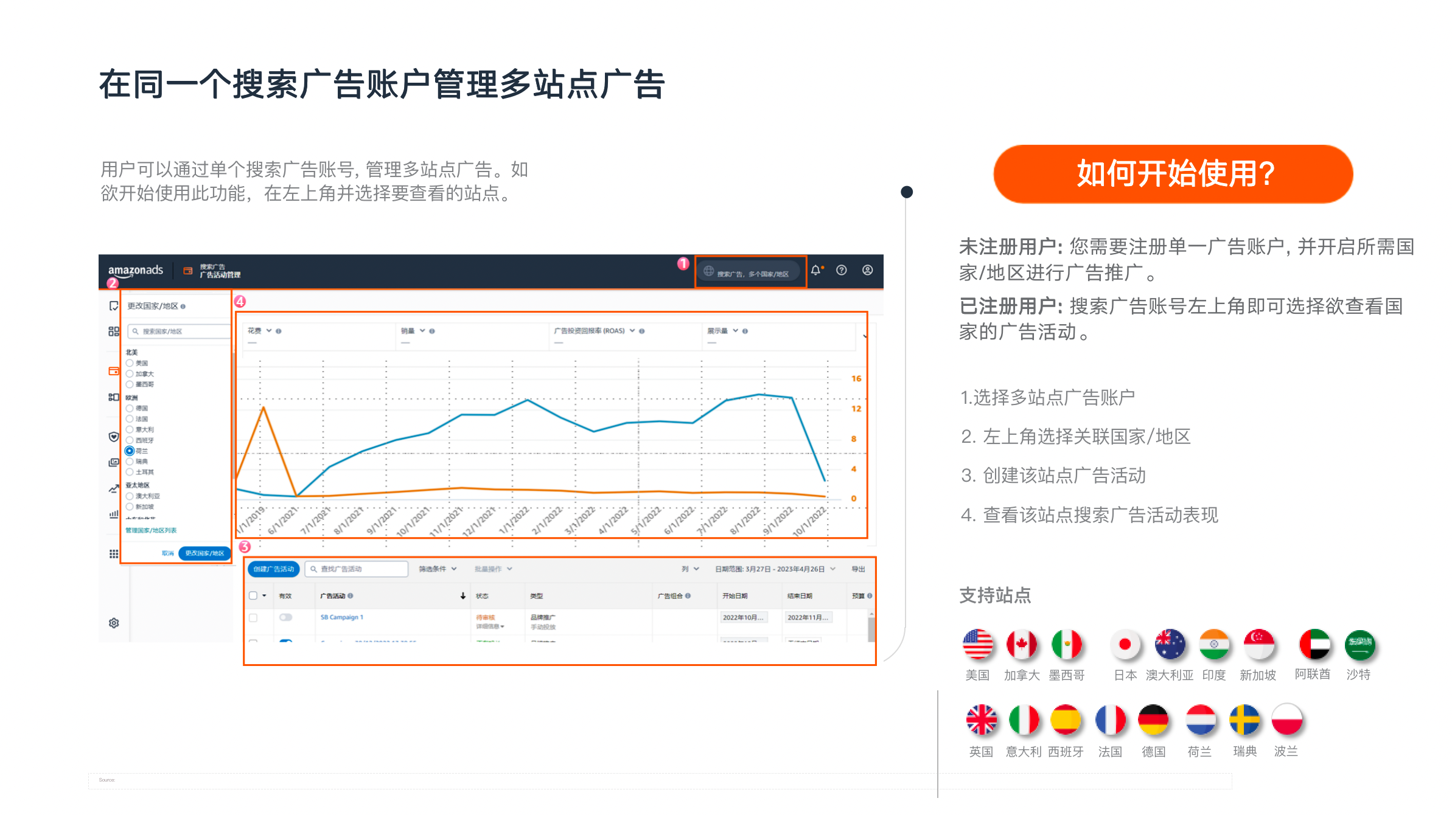
Task: Click the shield icon in the sidebar
Action: click(114, 436)
